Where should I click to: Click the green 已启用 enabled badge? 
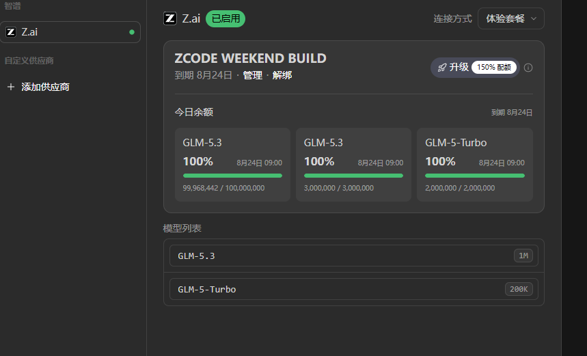coord(226,18)
